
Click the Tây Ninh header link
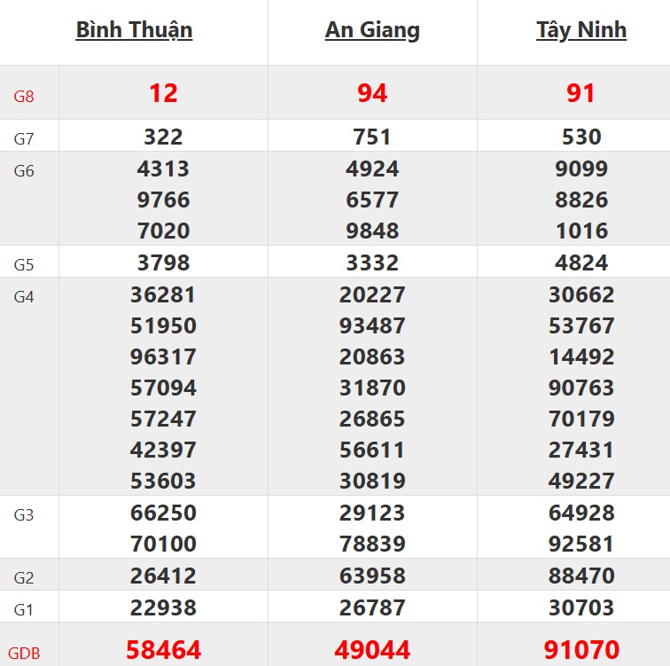tap(580, 30)
